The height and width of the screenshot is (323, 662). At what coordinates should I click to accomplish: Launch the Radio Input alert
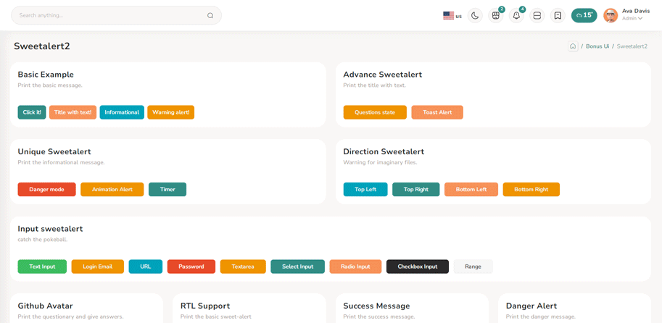click(355, 267)
